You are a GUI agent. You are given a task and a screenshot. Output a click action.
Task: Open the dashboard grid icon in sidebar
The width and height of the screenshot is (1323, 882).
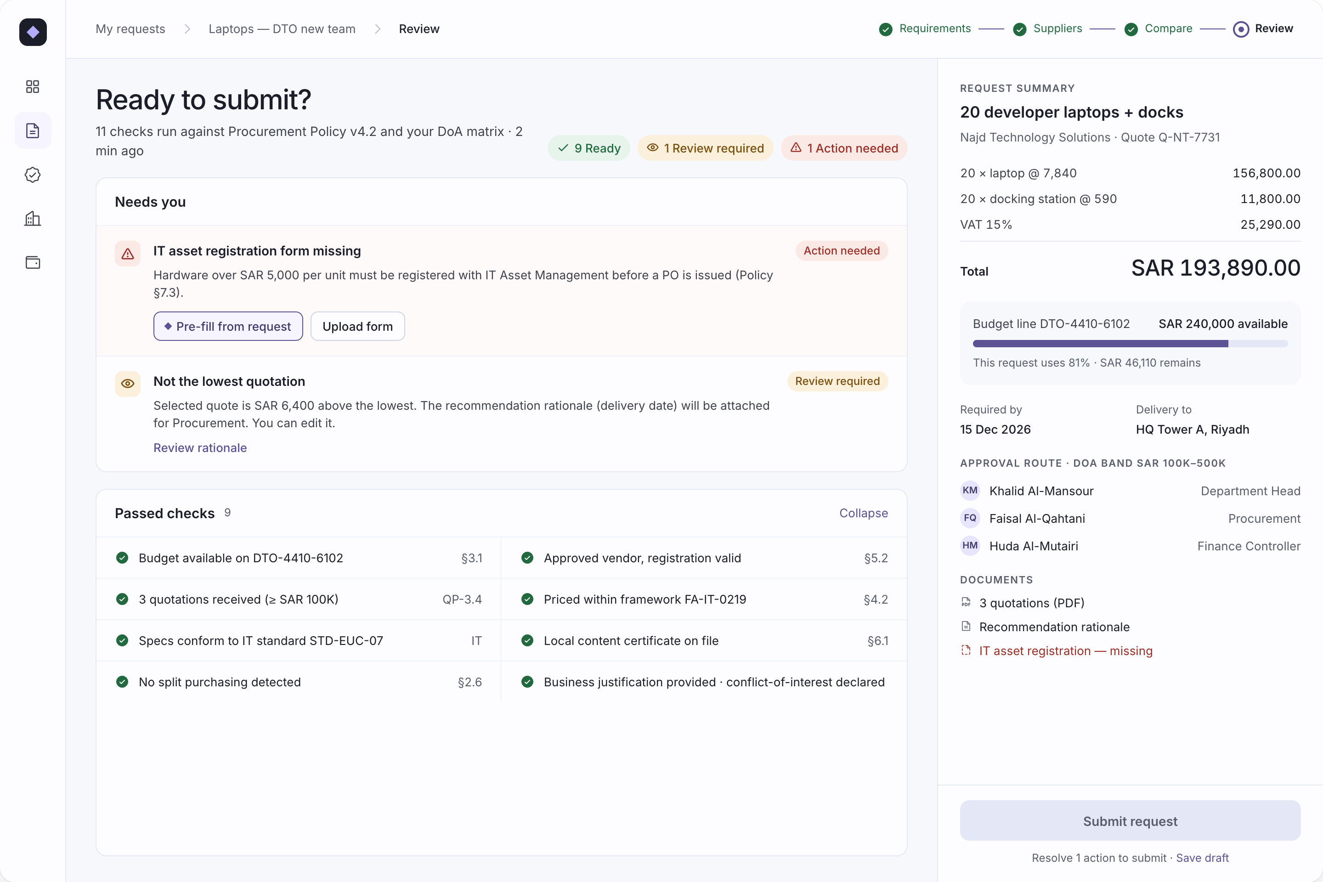click(x=33, y=87)
